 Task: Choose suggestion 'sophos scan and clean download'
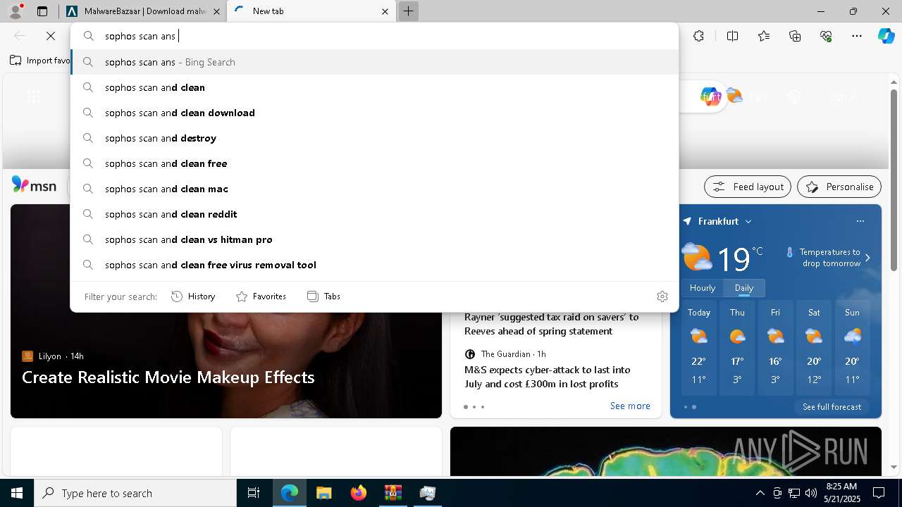(375, 113)
